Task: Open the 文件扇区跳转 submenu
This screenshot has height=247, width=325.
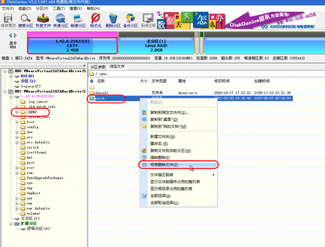Action: [x=178, y=175]
